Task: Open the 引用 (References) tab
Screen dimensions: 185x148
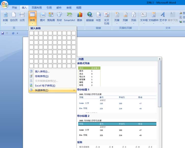Action: (49, 8)
